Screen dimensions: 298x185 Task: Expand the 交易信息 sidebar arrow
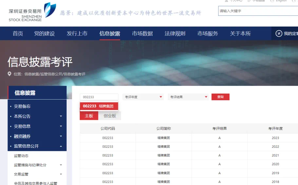[61, 126]
